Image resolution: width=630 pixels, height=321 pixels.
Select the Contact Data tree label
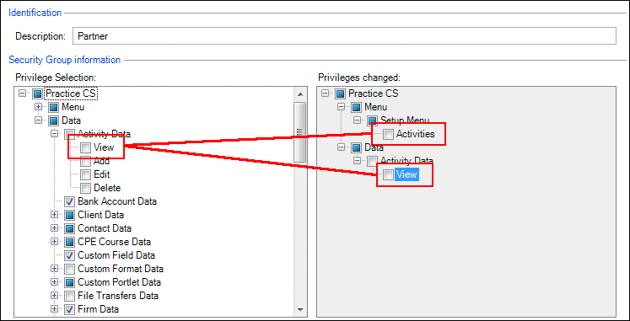[x=105, y=228]
